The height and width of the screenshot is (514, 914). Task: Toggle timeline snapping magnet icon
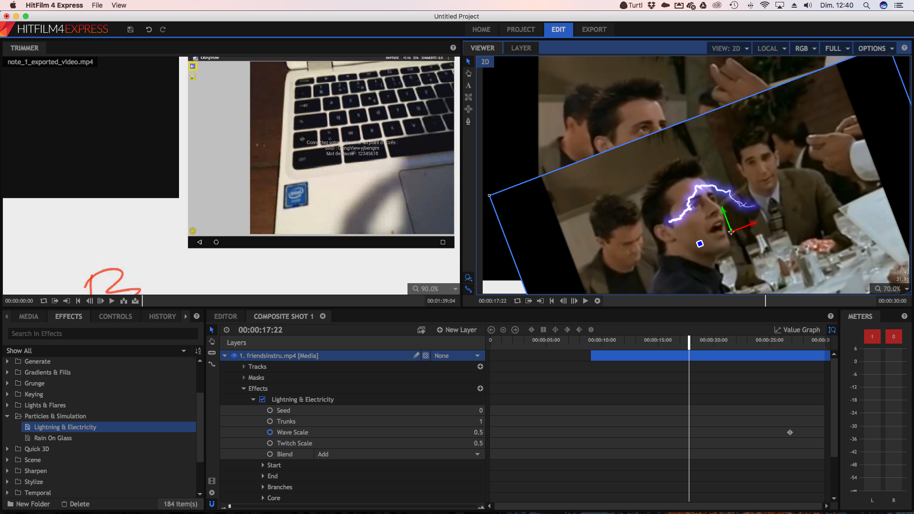(212, 504)
